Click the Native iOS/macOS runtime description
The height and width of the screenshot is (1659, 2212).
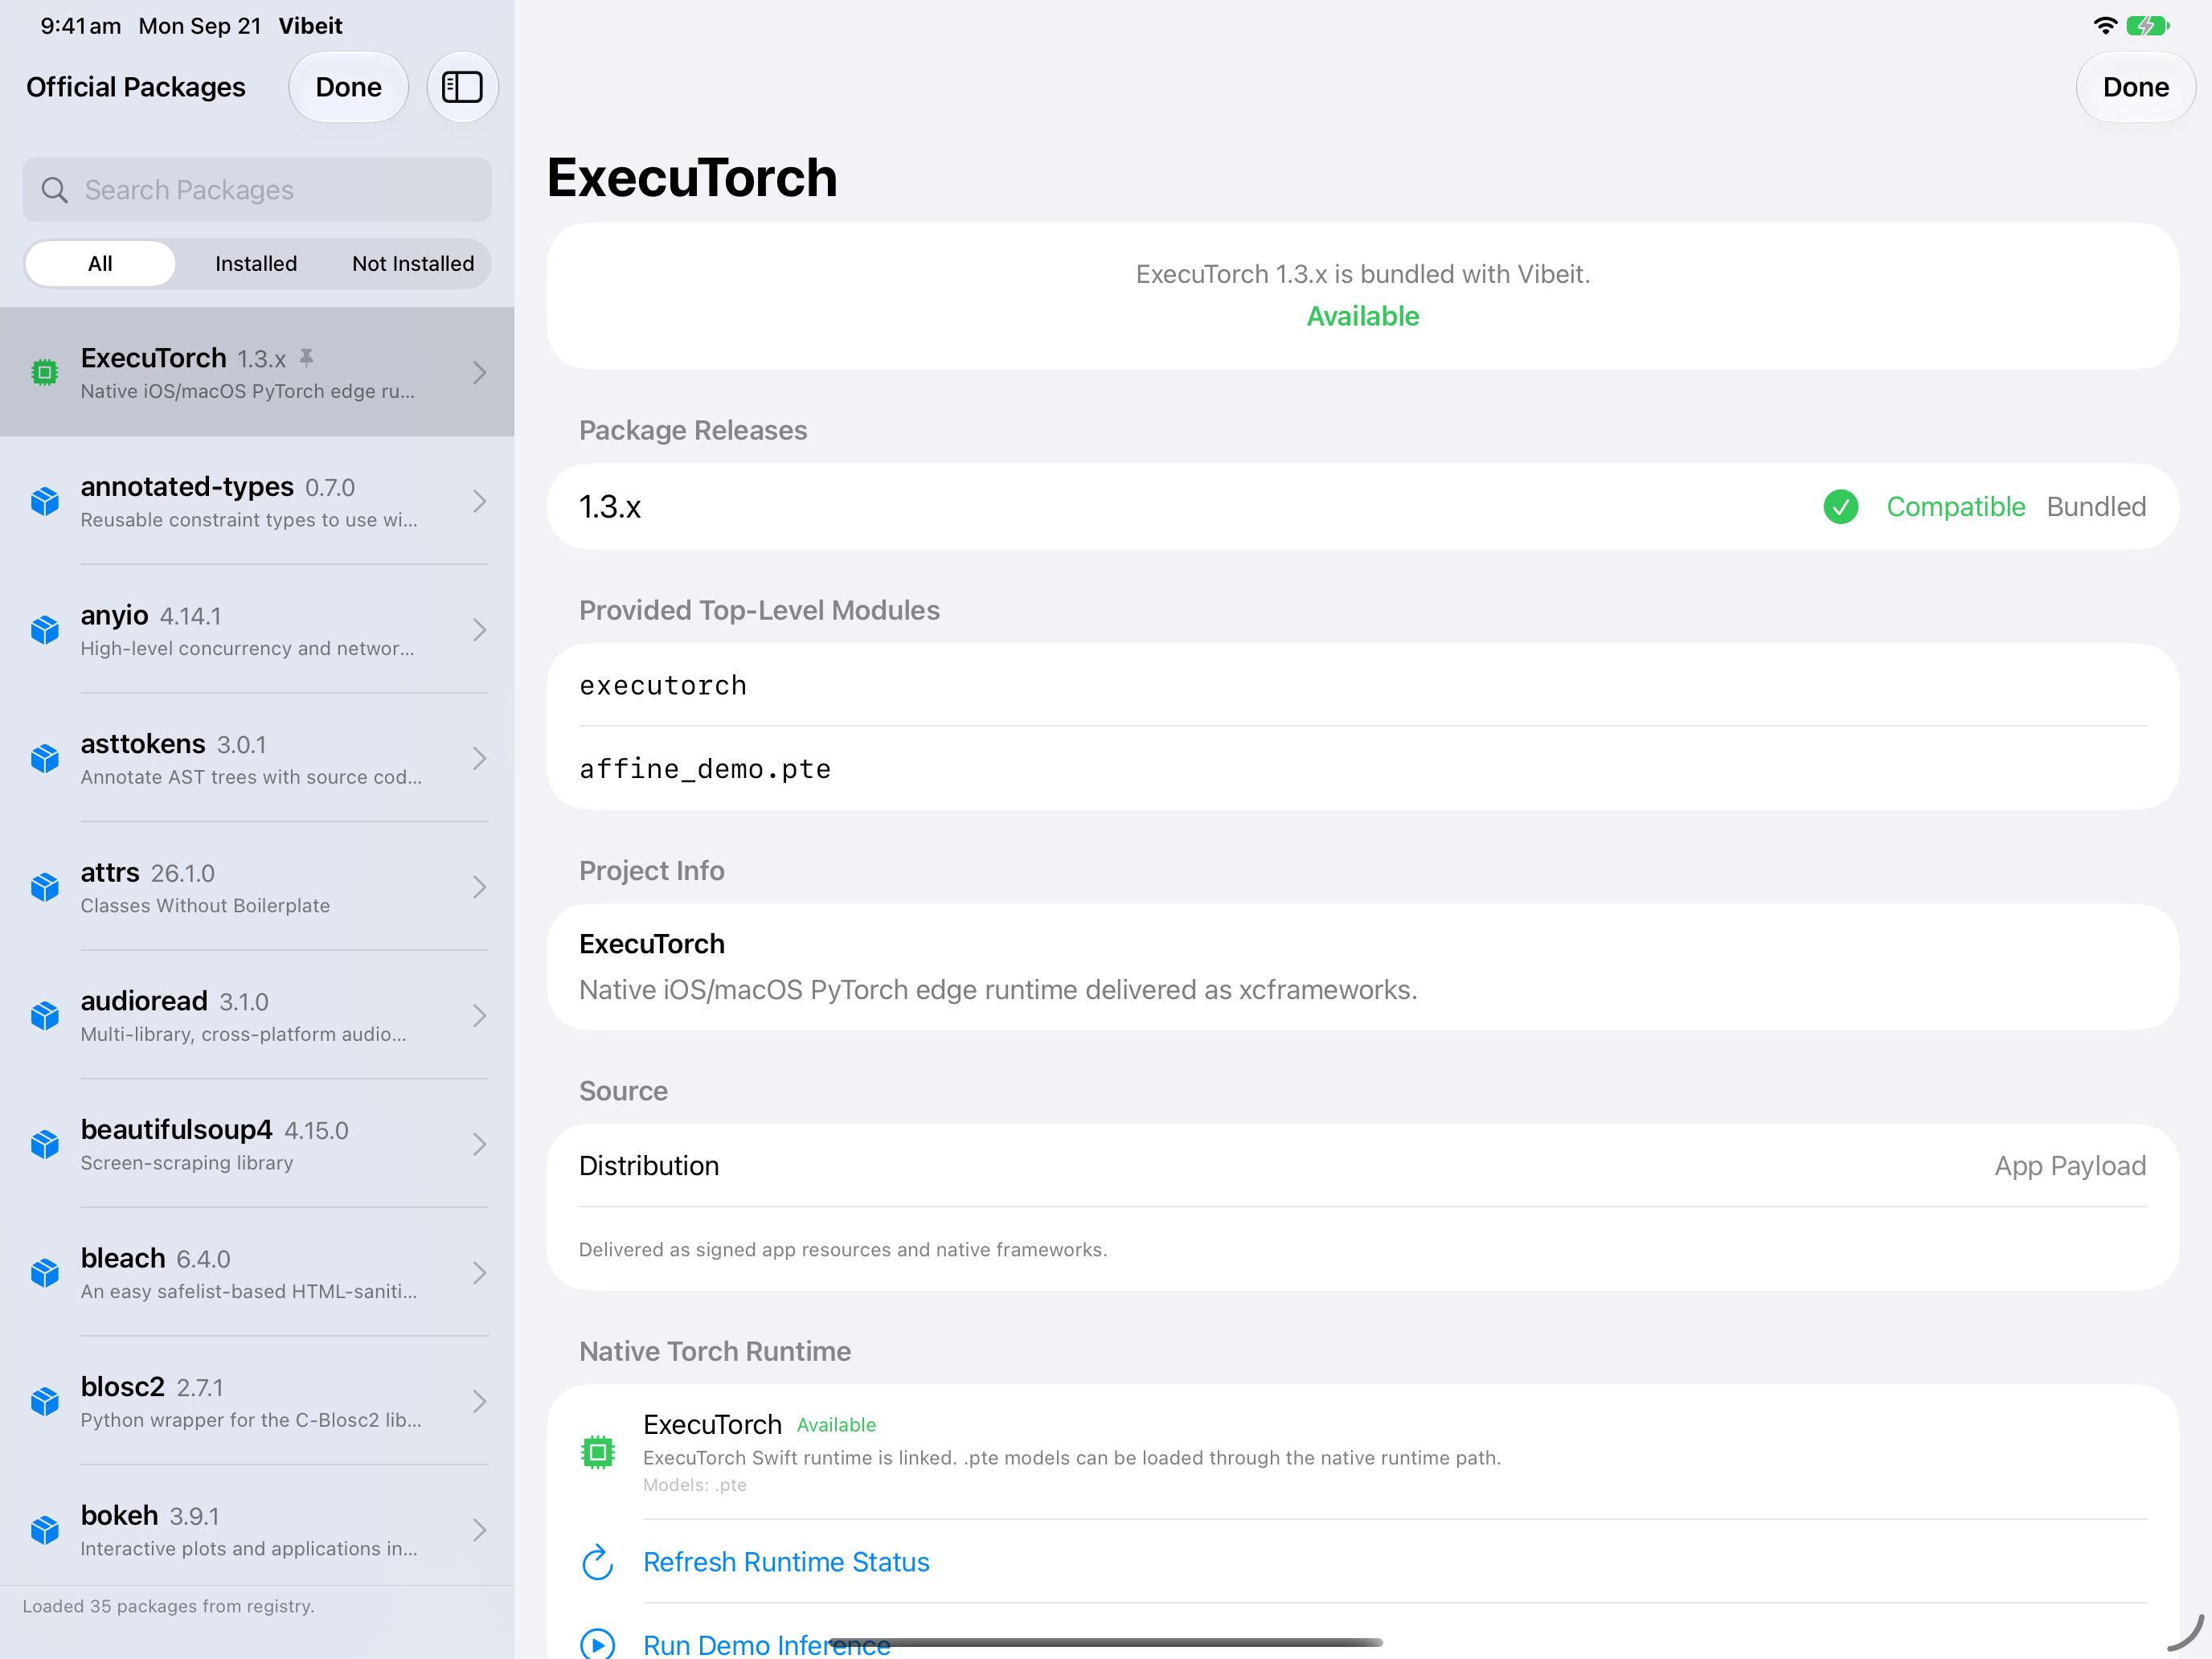point(998,990)
